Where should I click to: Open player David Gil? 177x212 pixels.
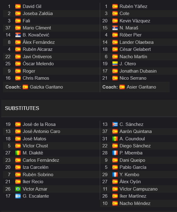32,6
